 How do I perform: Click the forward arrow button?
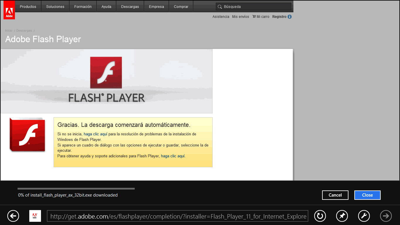tap(386, 216)
